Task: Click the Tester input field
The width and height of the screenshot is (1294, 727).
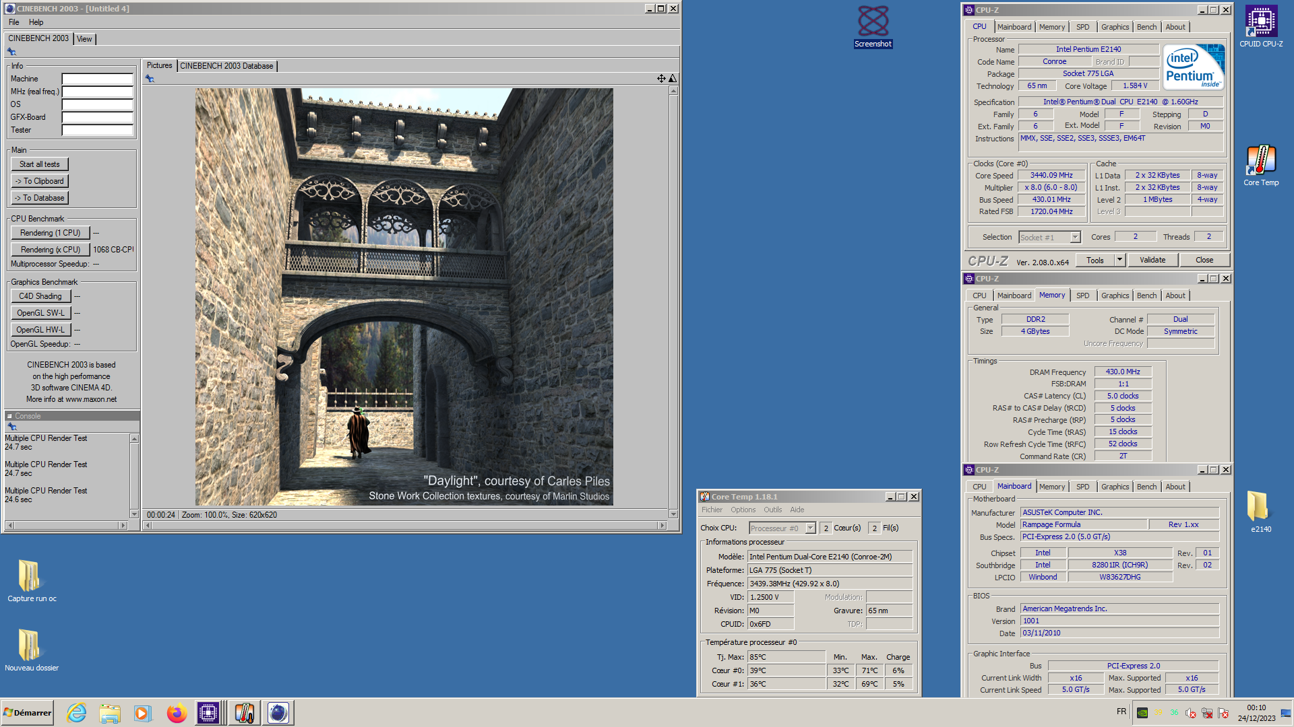Action: pyautogui.click(x=98, y=130)
